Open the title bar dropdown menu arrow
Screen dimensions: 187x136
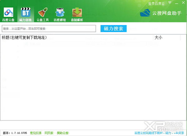[170, 2]
